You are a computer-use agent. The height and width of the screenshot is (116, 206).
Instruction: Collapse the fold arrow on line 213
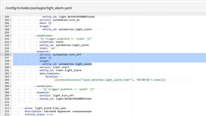point(11,108)
